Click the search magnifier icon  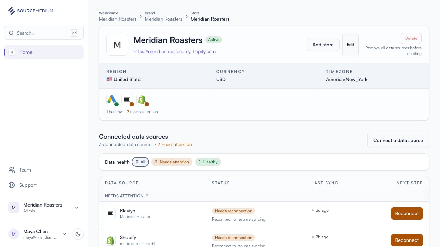pos(11,33)
